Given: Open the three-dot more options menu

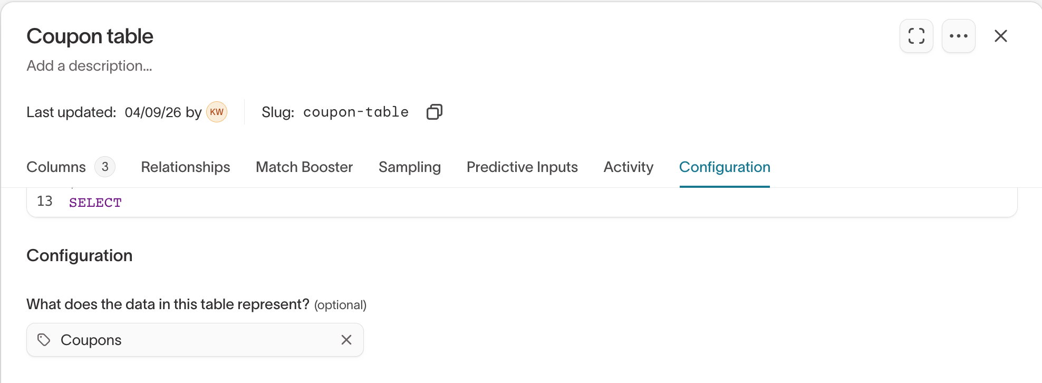Looking at the screenshot, I should 958,36.
